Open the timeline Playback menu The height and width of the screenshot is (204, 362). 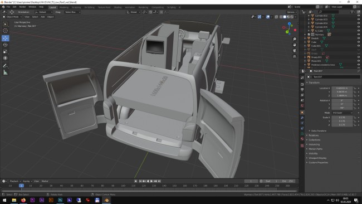pos(15,181)
